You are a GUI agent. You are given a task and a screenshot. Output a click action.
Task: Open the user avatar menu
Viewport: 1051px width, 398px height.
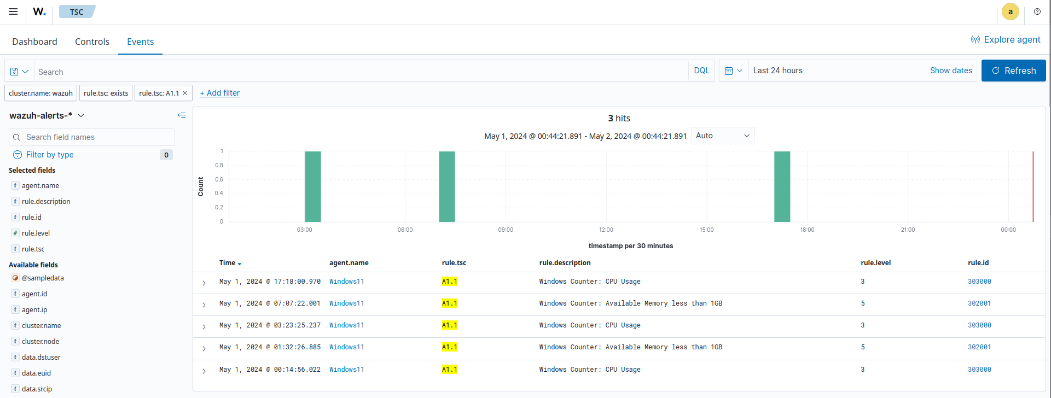[x=1010, y=11]
